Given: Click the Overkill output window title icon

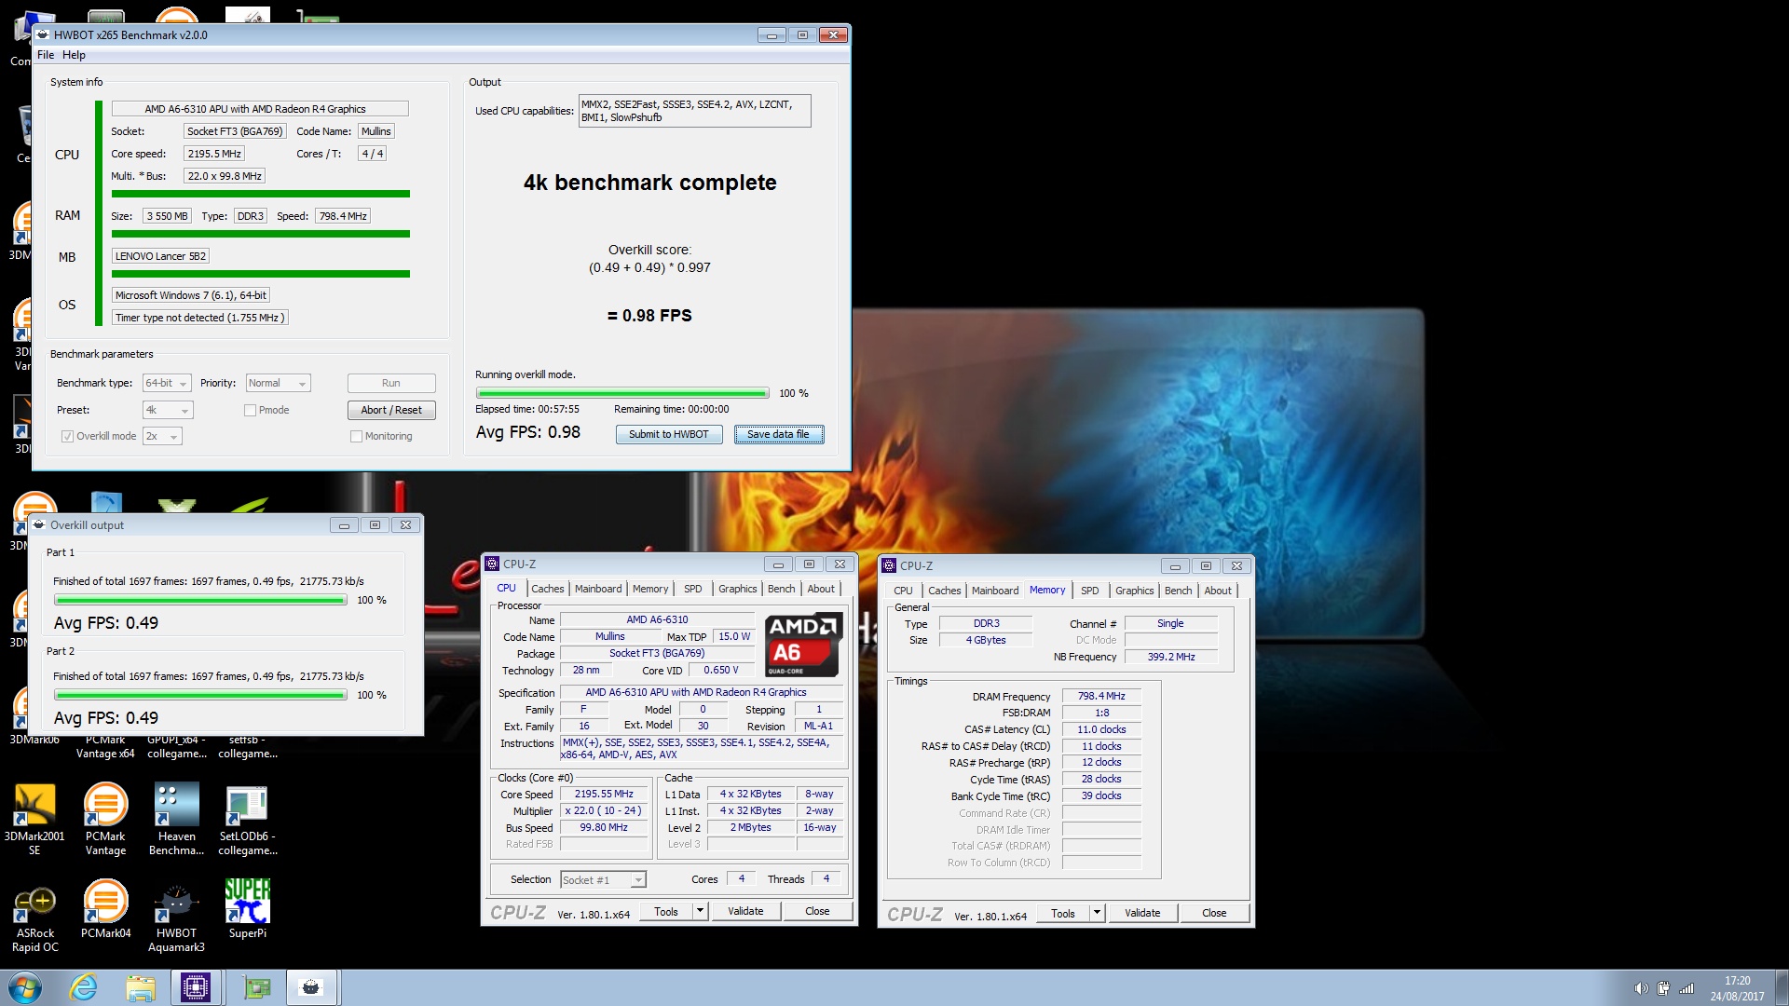Looking at the screenshot, I should click(39, 524).
